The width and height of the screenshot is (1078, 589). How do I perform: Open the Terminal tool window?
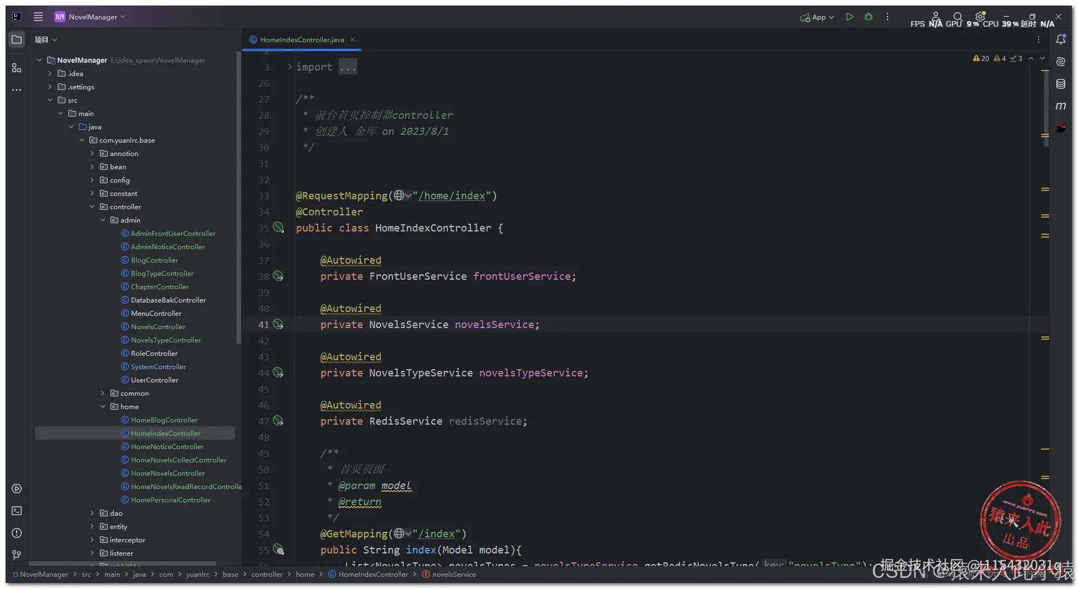[x=17, y=511]
